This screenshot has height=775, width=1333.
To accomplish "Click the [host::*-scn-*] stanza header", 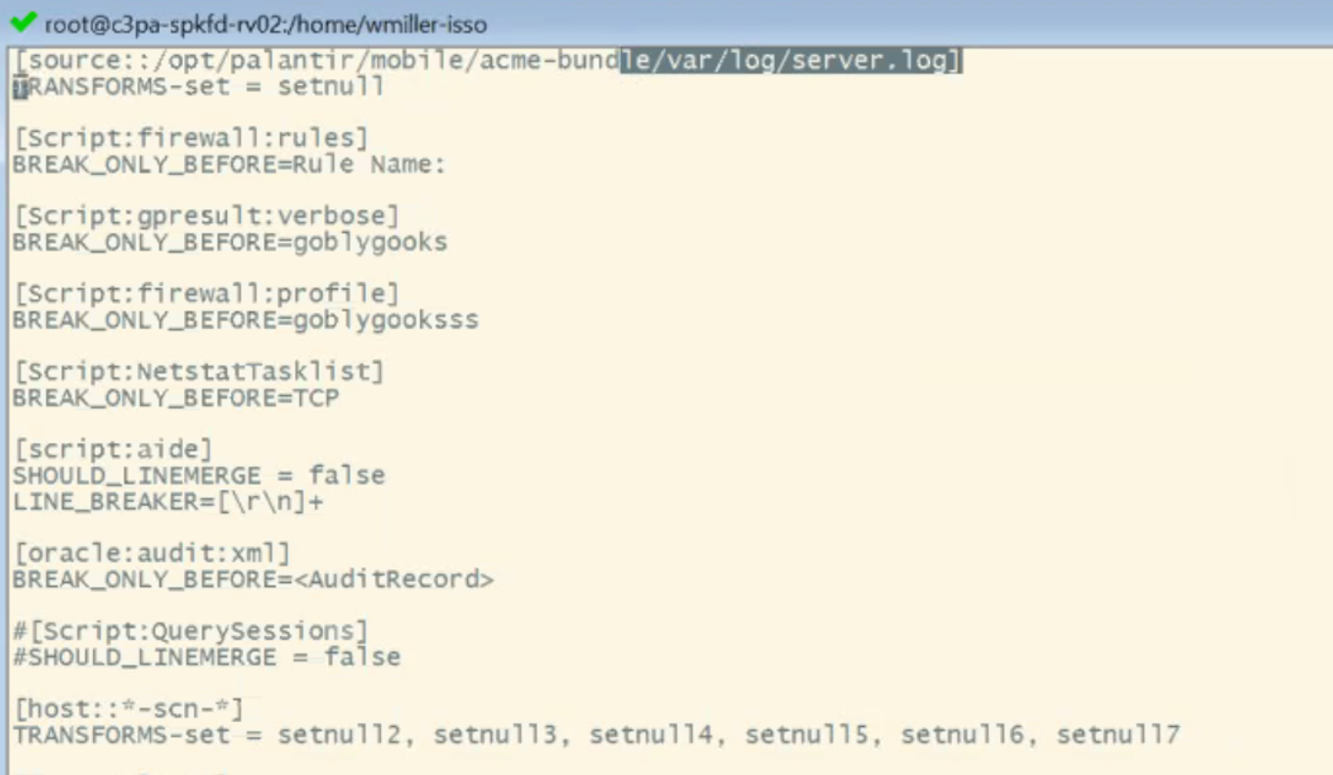I will (128, 708).
